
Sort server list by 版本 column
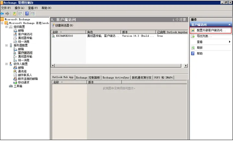tap(138, 32)
